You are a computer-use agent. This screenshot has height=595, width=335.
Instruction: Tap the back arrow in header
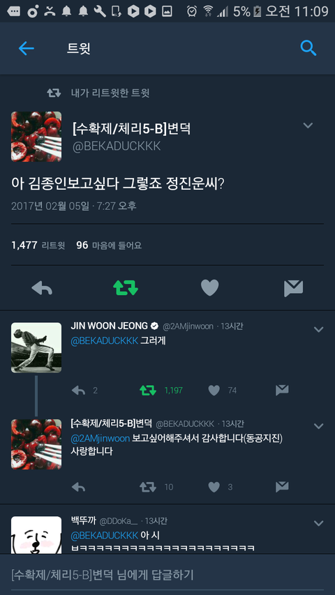click(x=27, y=49)
